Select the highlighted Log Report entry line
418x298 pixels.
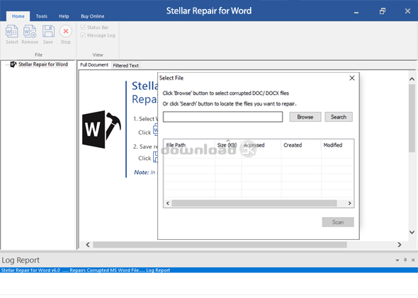(x=209, y=270)
